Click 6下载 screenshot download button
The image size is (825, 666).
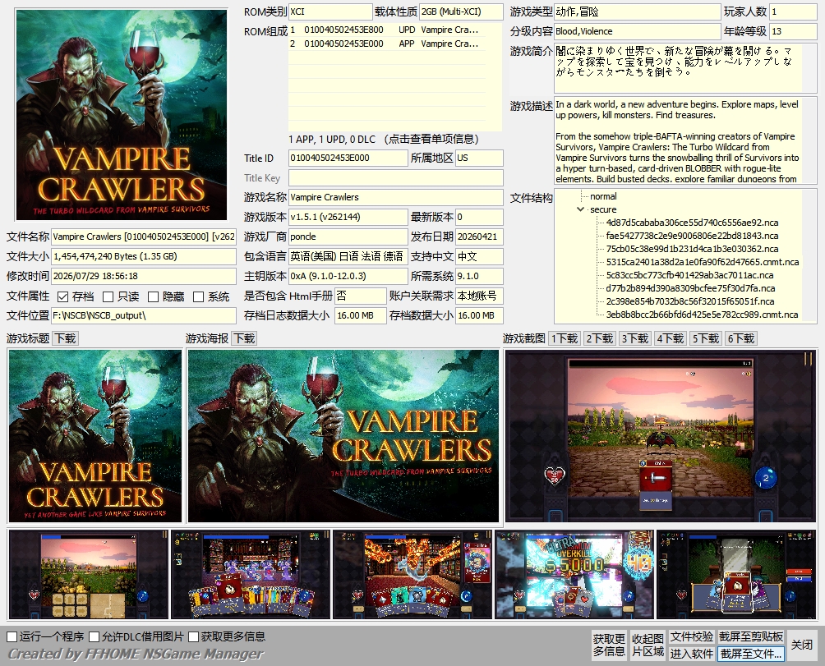(x=741, y=338)
